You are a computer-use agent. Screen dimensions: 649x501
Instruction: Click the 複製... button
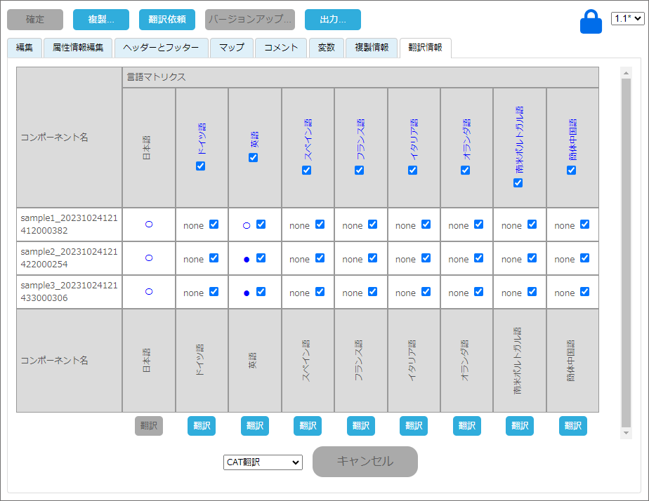click(x=101, y=20)
